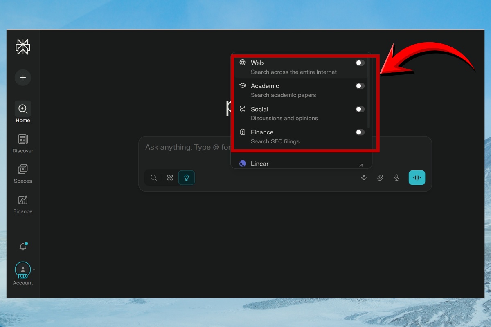Screen dimensions: 491x327
Task: Click the Social menu label
Action: (x=259, y=109)
